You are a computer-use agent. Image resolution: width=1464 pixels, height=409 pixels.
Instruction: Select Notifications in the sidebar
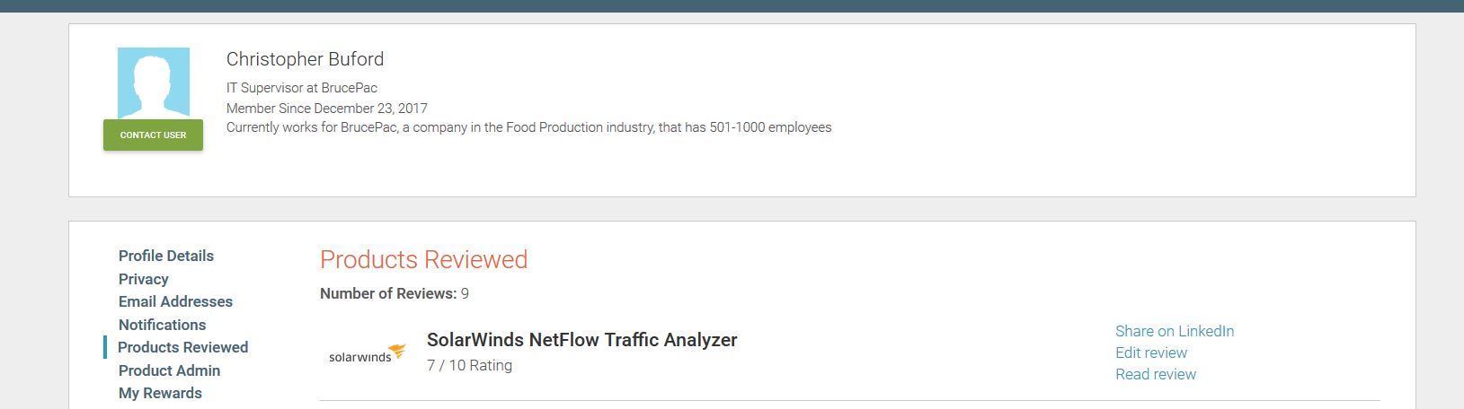pyautogui.click(x=162, y=325)
